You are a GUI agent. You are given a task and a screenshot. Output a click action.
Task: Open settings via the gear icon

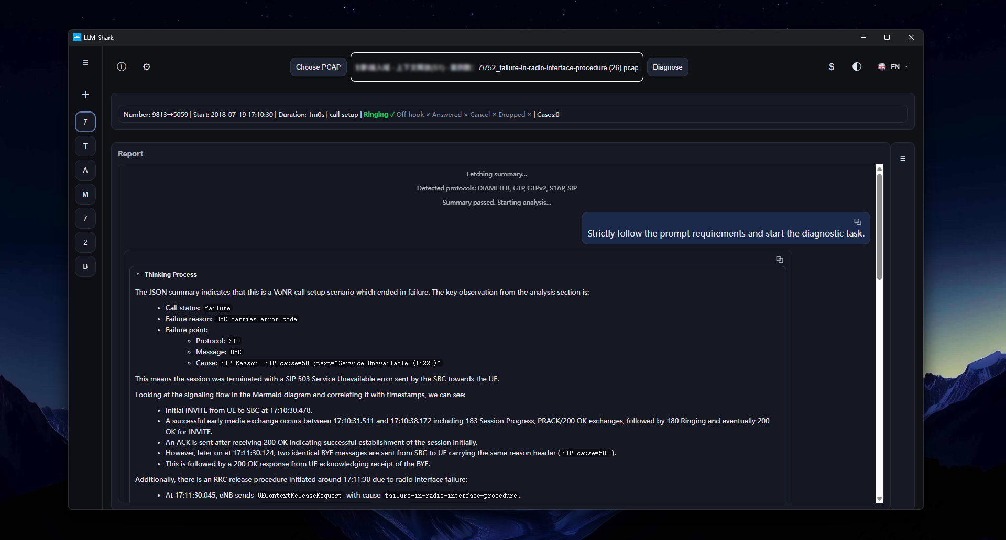click(x=147, y=66)
